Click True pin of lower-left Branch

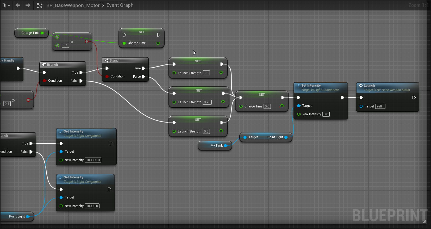31,143
